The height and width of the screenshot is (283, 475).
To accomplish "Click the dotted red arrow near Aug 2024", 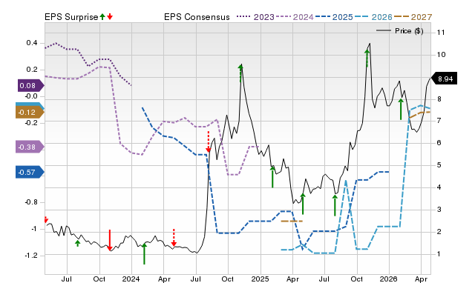I will 208,141.
